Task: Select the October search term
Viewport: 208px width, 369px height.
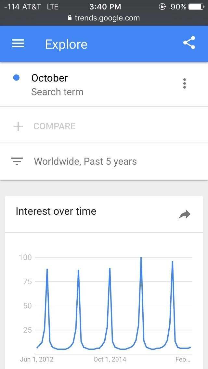Action: [x=49, y=78]
